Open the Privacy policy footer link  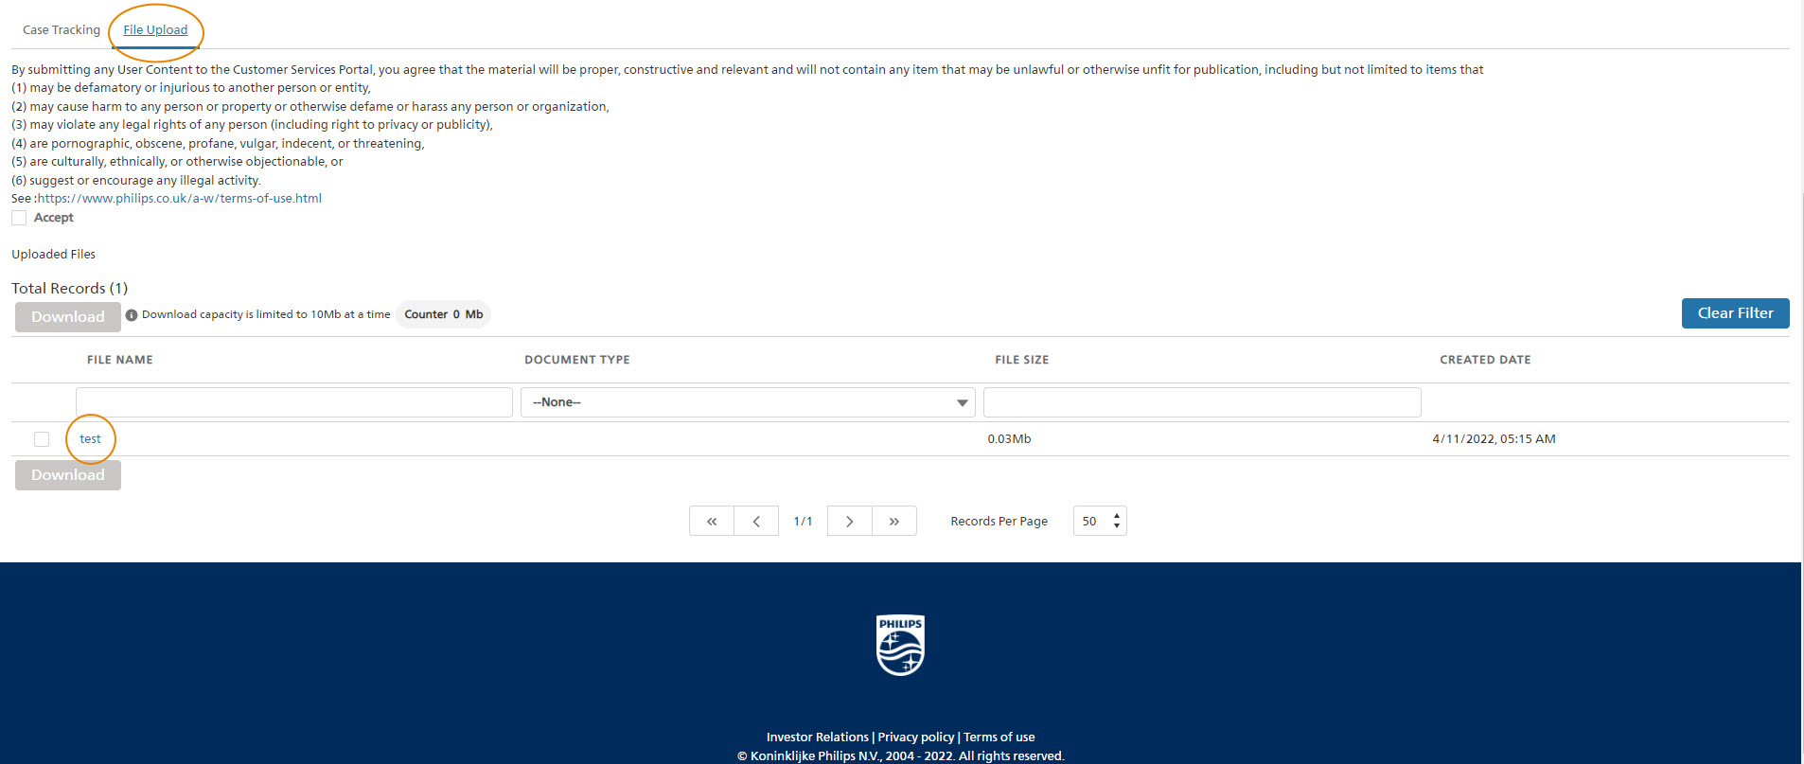click(915, 737)
